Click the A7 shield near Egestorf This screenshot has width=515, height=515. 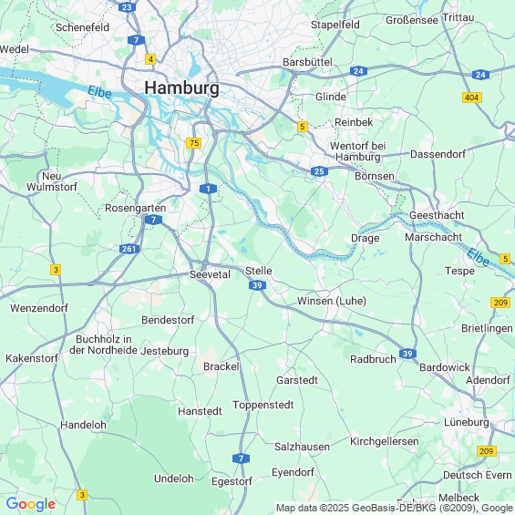(x=241, y=458)
